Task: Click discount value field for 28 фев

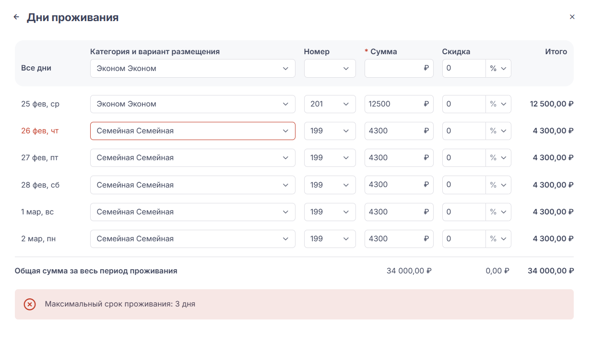Action: (463, 185)
